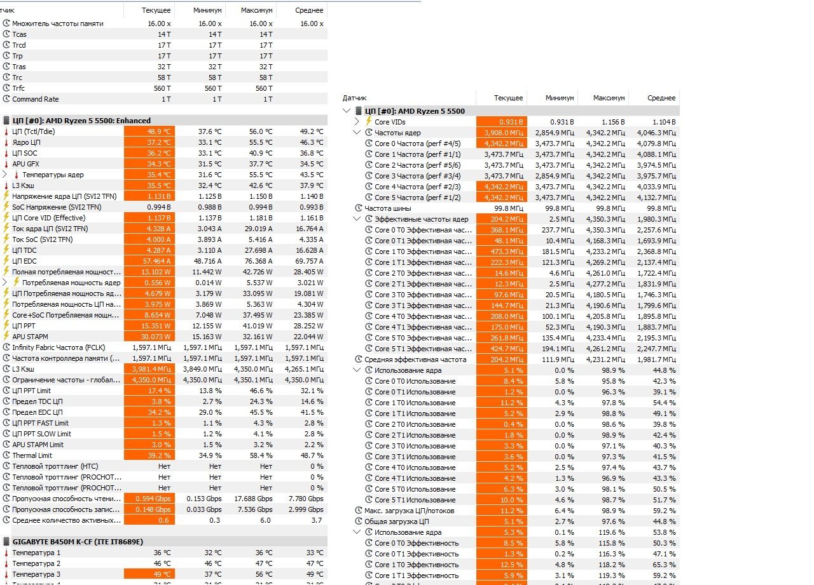Image resolution: width=814 pixels, height=585 pixels.
Task: Click lightning icon beside SoC Напряжение
Action: point(6,207)
